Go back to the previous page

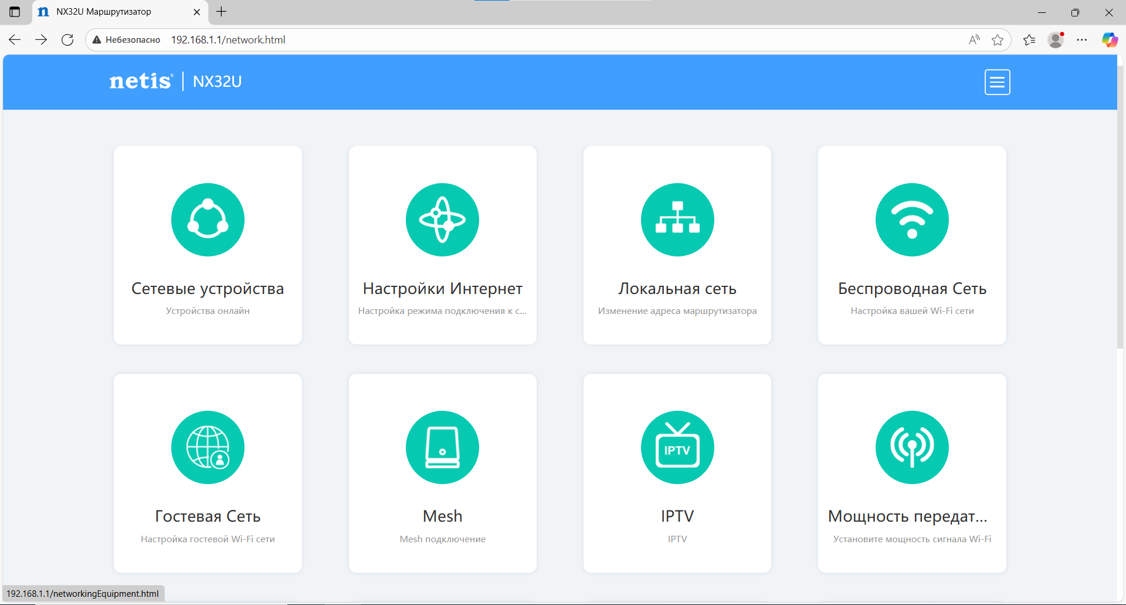pos(15,40)
